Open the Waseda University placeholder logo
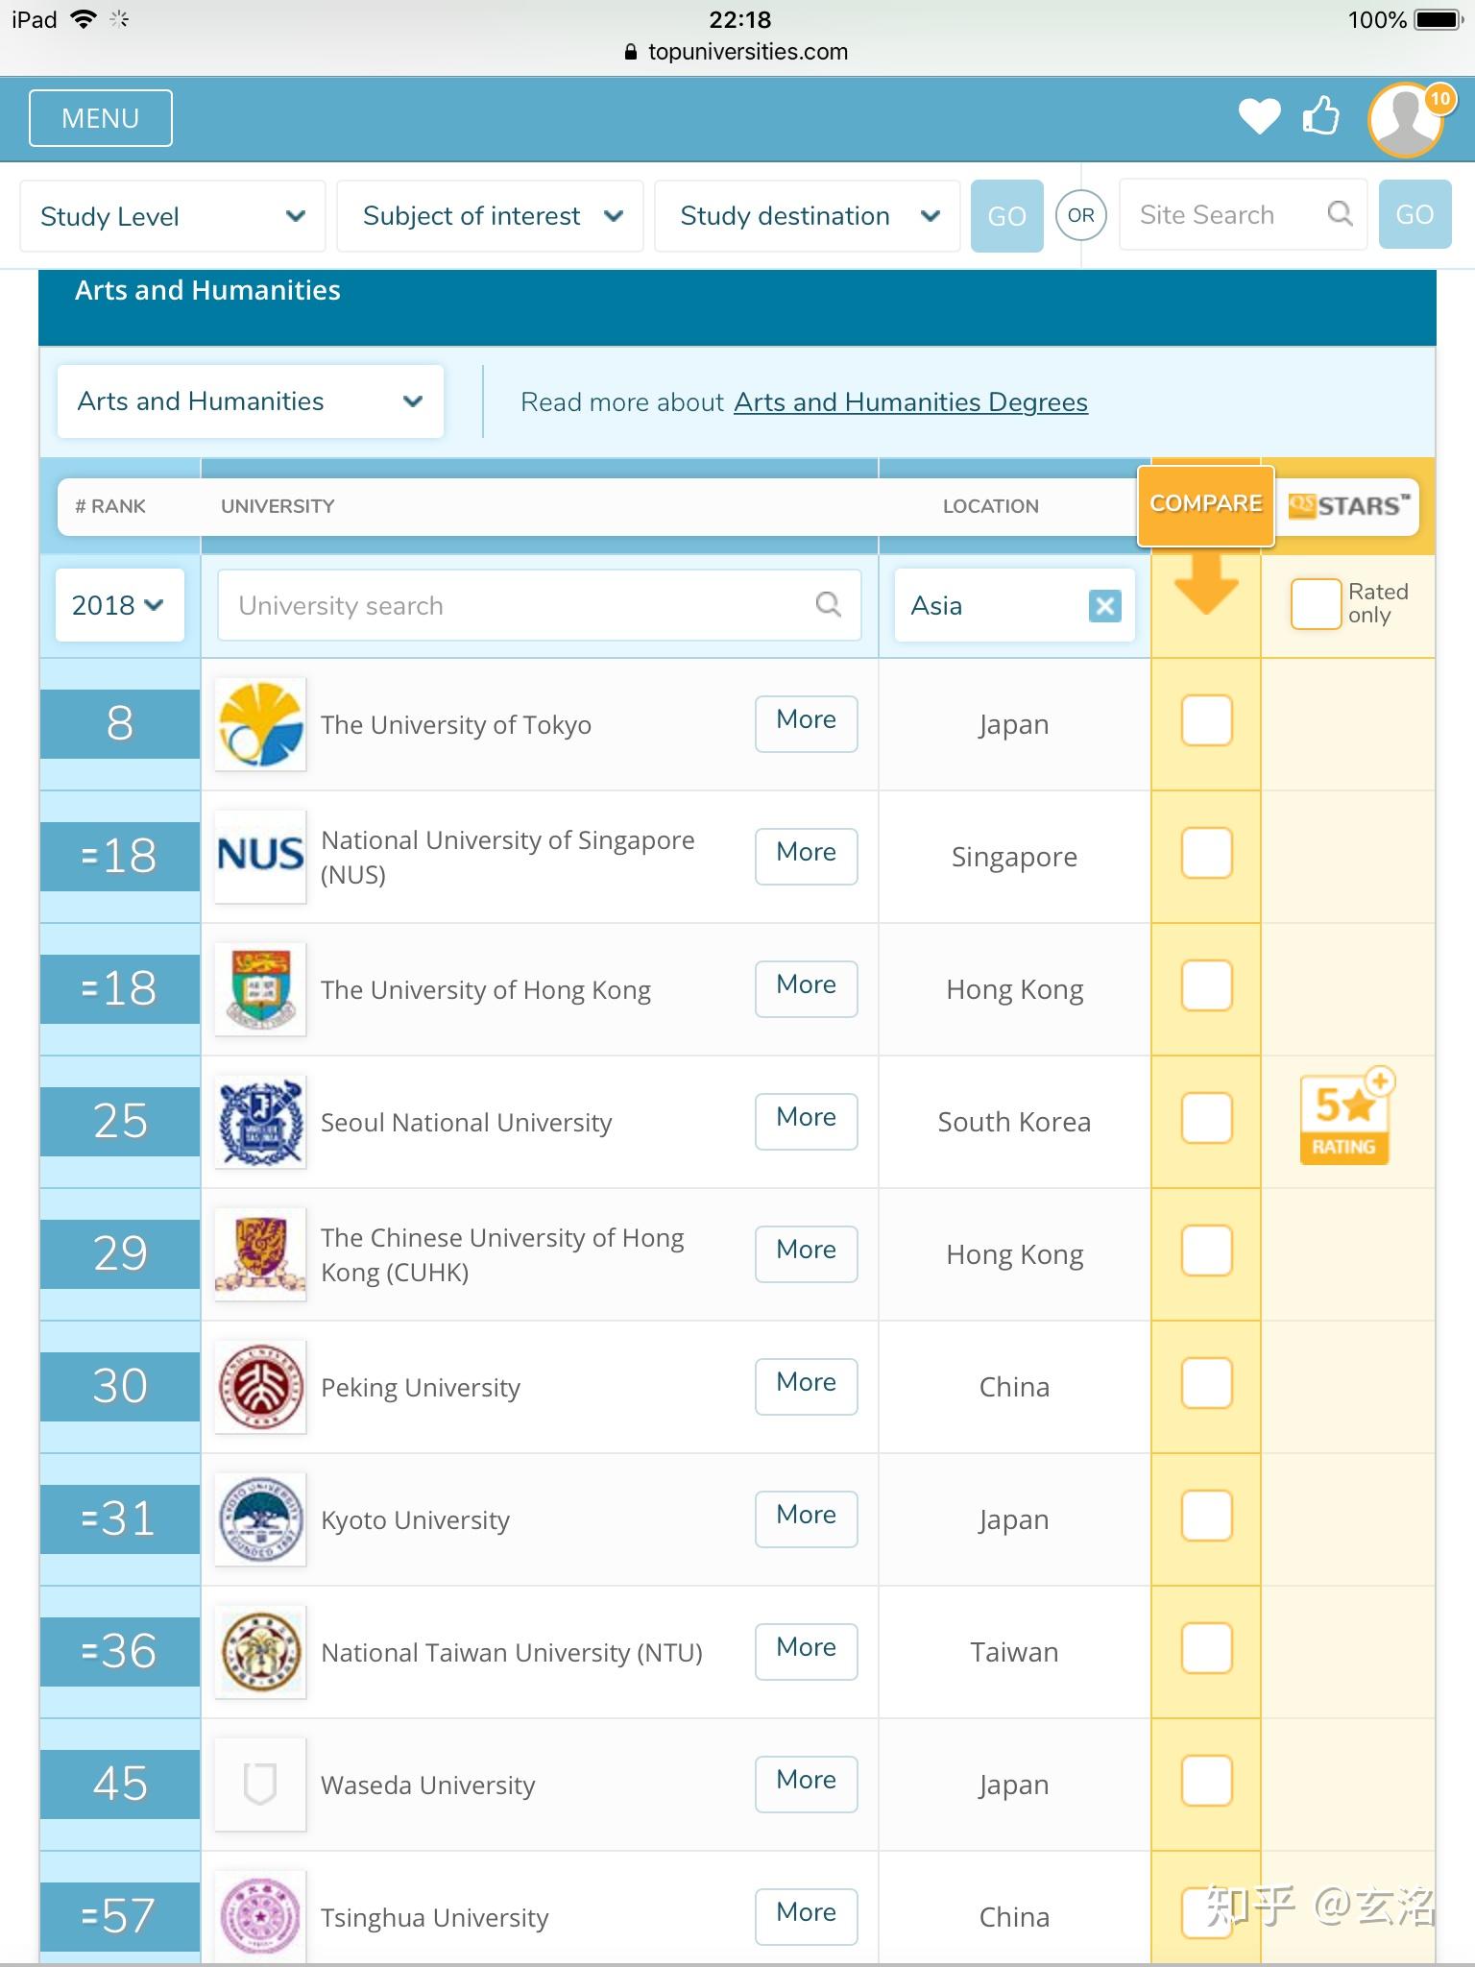 (x=260, y=1785)
